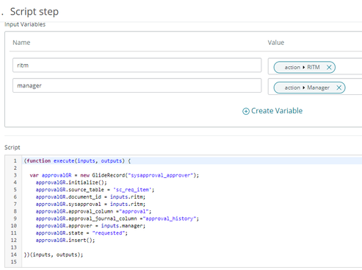Click line 3 GlideRecord sysapproval_approver declaration
The height and width of the screenshot is (270, 362).
[x=115, y=175]
